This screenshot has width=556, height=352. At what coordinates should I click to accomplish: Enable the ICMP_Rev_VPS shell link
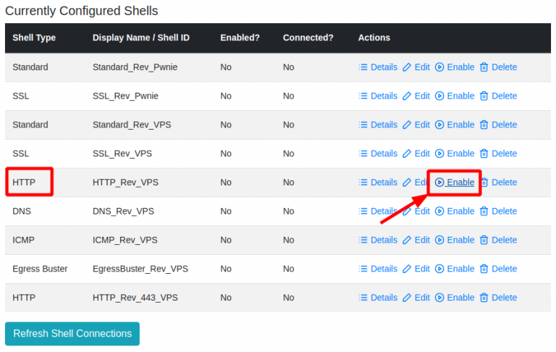point(460,240)
